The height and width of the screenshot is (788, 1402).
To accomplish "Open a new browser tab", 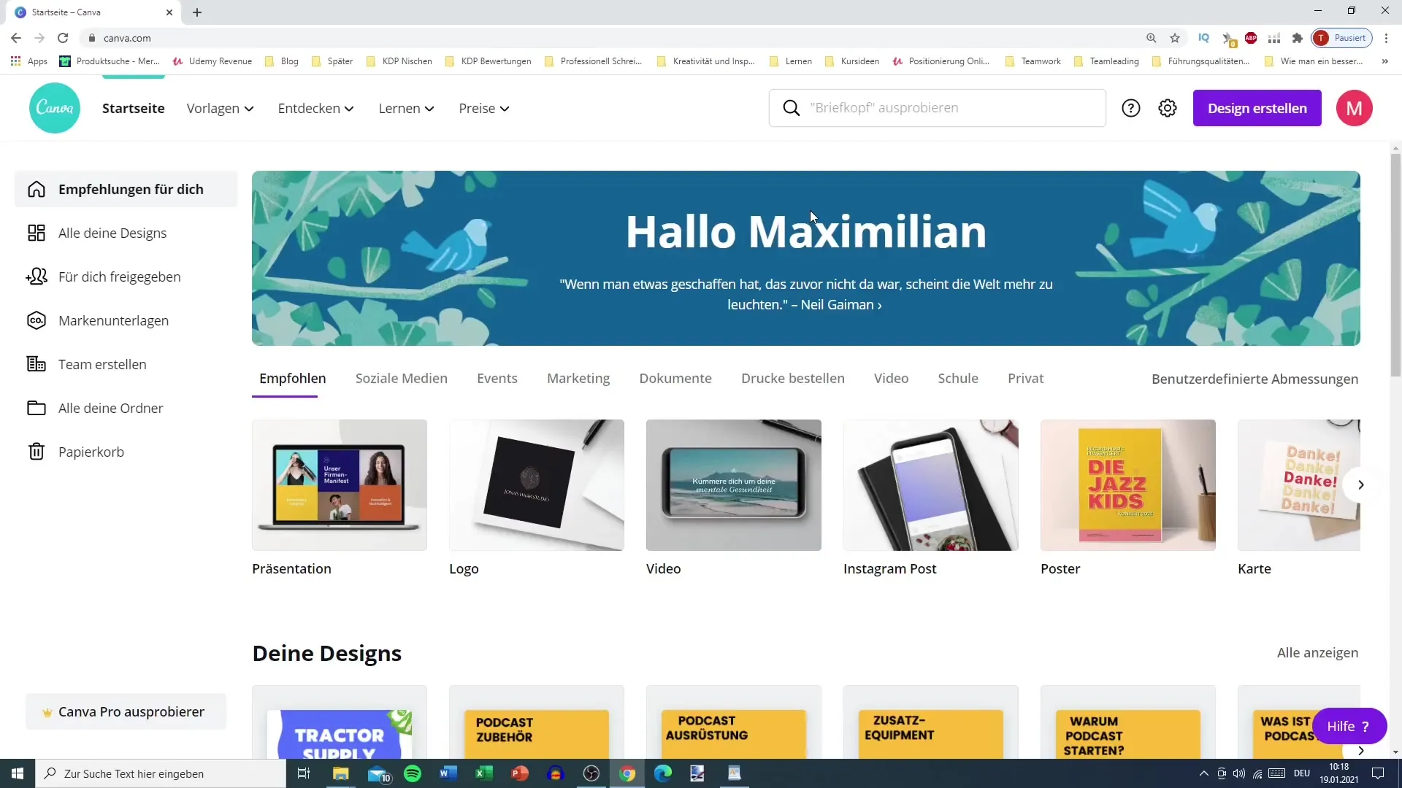I will 197,12.
